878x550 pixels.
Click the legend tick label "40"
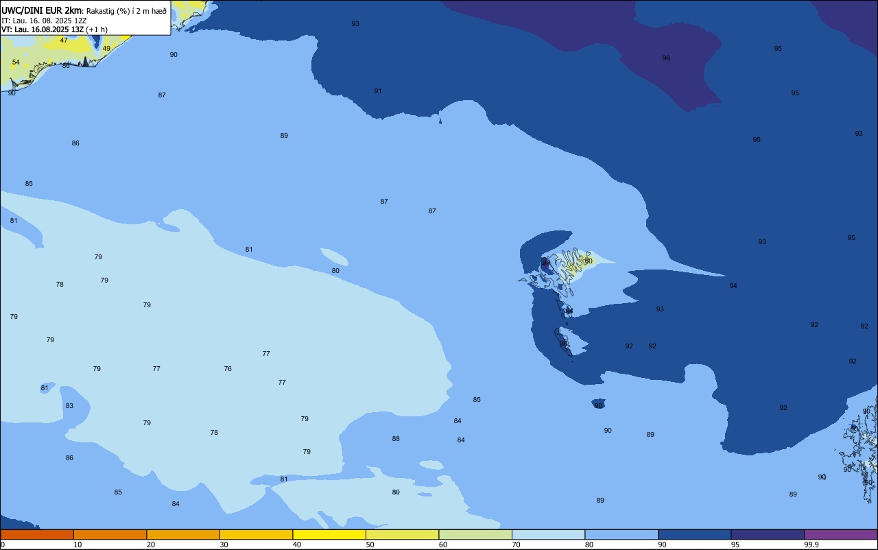pyautogui.click(x=297, y=545)
